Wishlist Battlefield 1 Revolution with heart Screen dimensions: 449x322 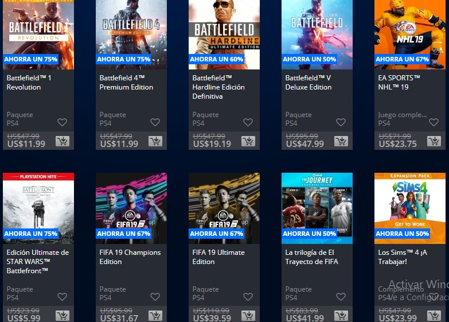pos(62,122)
